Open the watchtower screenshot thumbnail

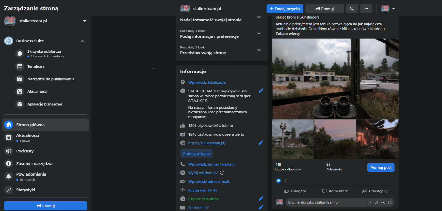coord(292,139)
